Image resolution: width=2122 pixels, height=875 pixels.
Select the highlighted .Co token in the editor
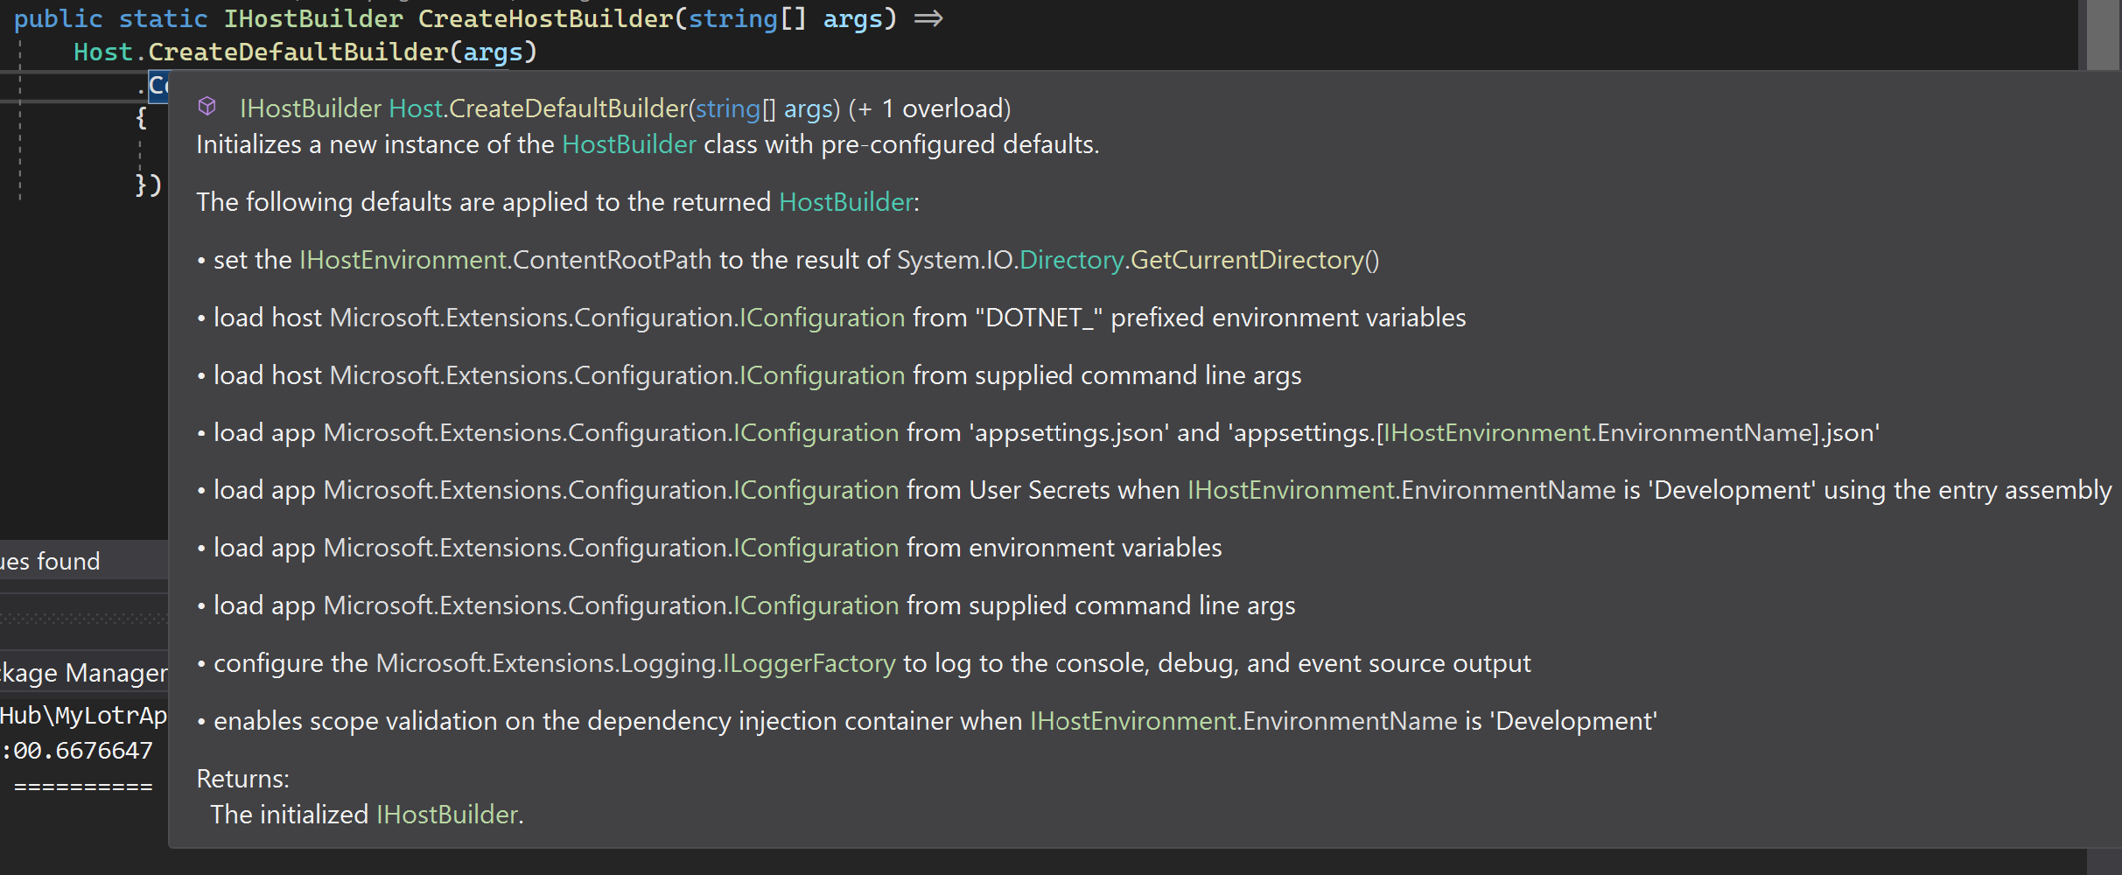159,85
